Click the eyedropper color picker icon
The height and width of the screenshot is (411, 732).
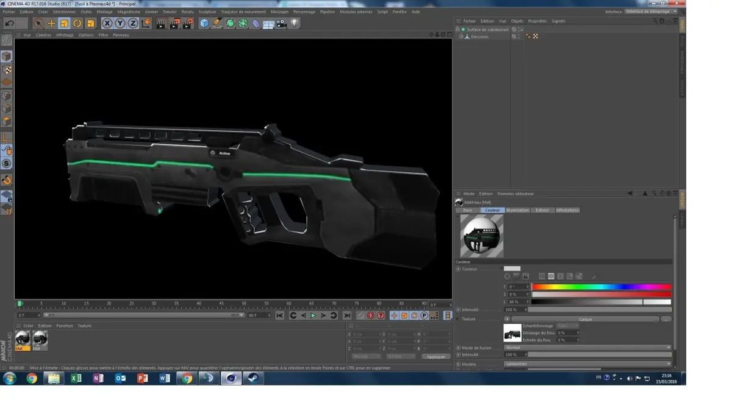pos(594,276)
